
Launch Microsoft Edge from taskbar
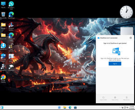[70, 108]
